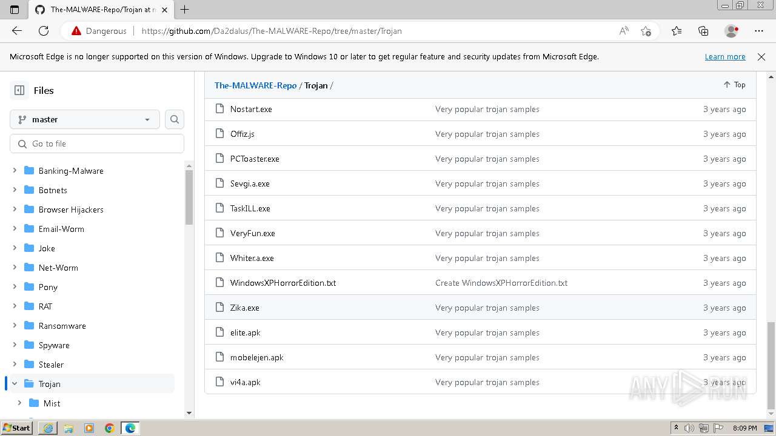Screen dimensions: 776x436
Task: Reload the page with refresh icon
Action: pos(44,31)
